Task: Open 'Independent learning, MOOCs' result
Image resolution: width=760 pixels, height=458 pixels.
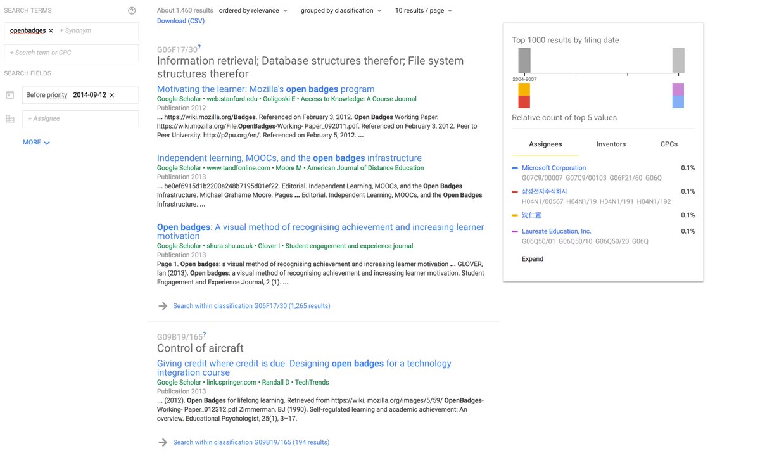Action: (289, 158)
